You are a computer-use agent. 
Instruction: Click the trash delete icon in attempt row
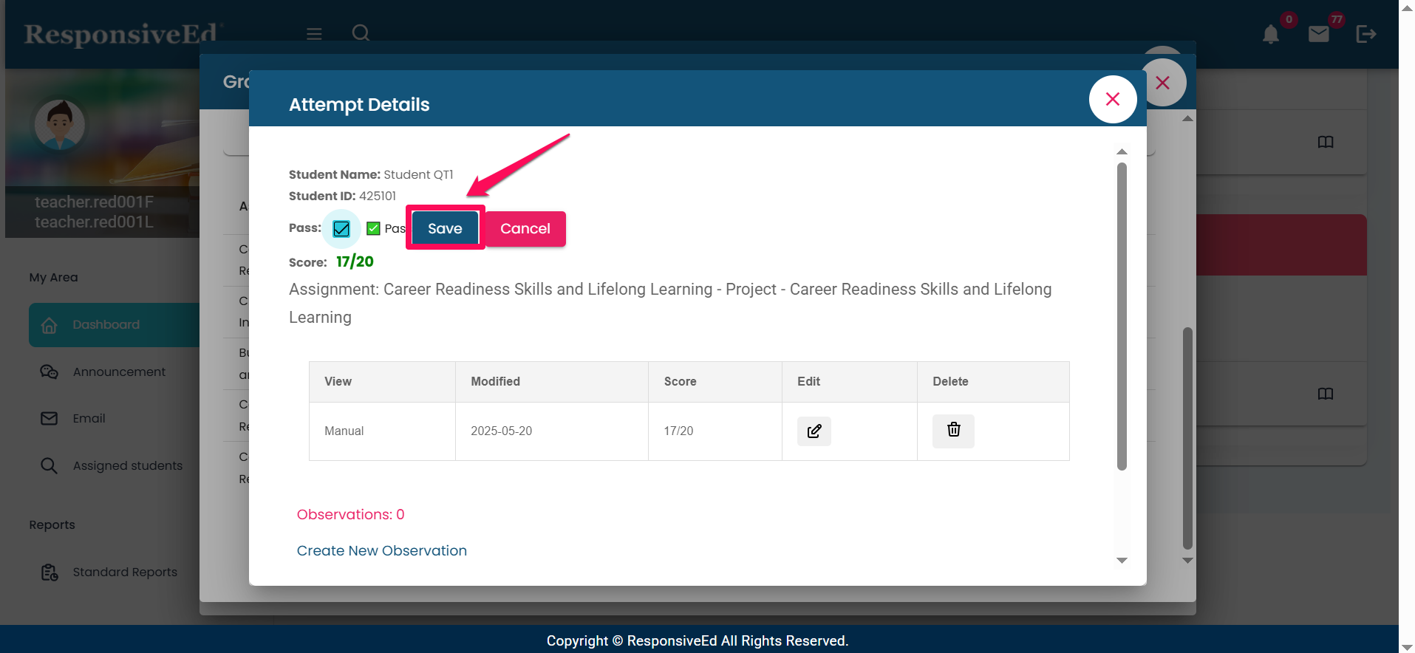tap(953, 431)
